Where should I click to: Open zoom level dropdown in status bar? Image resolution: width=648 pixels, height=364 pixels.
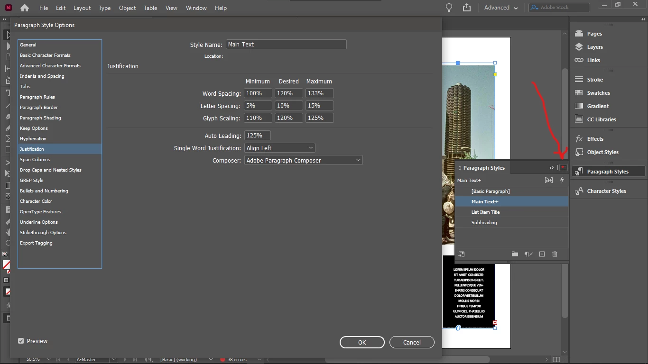coord(49,360)
